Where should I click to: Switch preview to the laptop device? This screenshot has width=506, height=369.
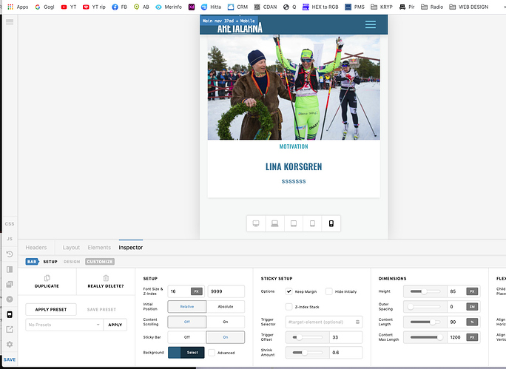coord(274,223)
